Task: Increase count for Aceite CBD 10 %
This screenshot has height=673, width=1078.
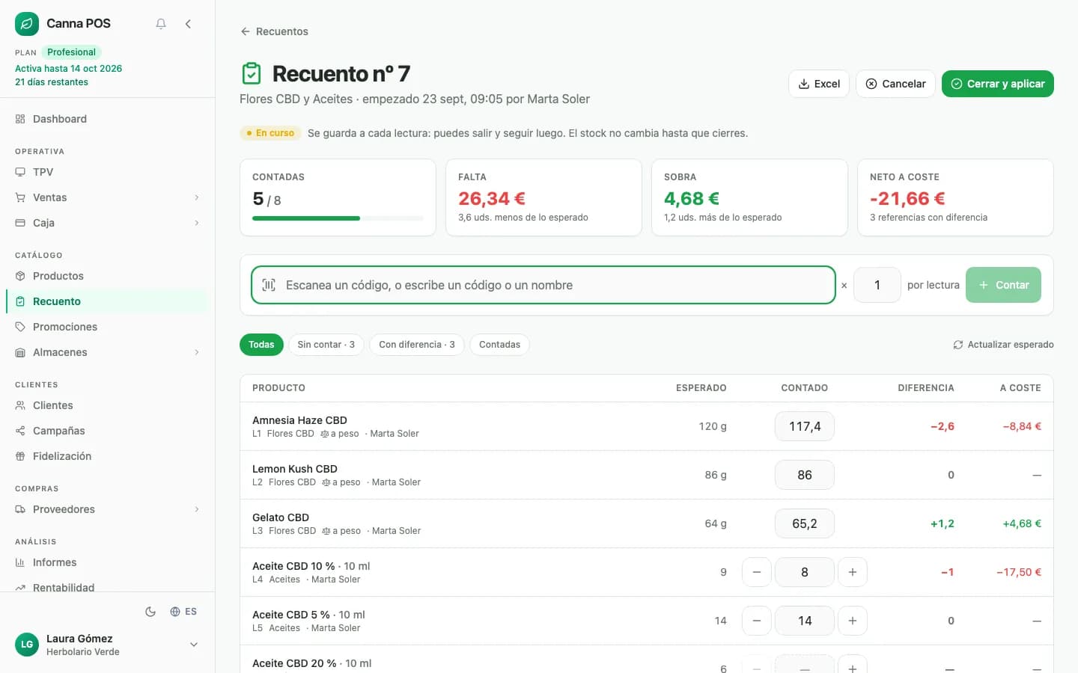Action: [853, 572]
